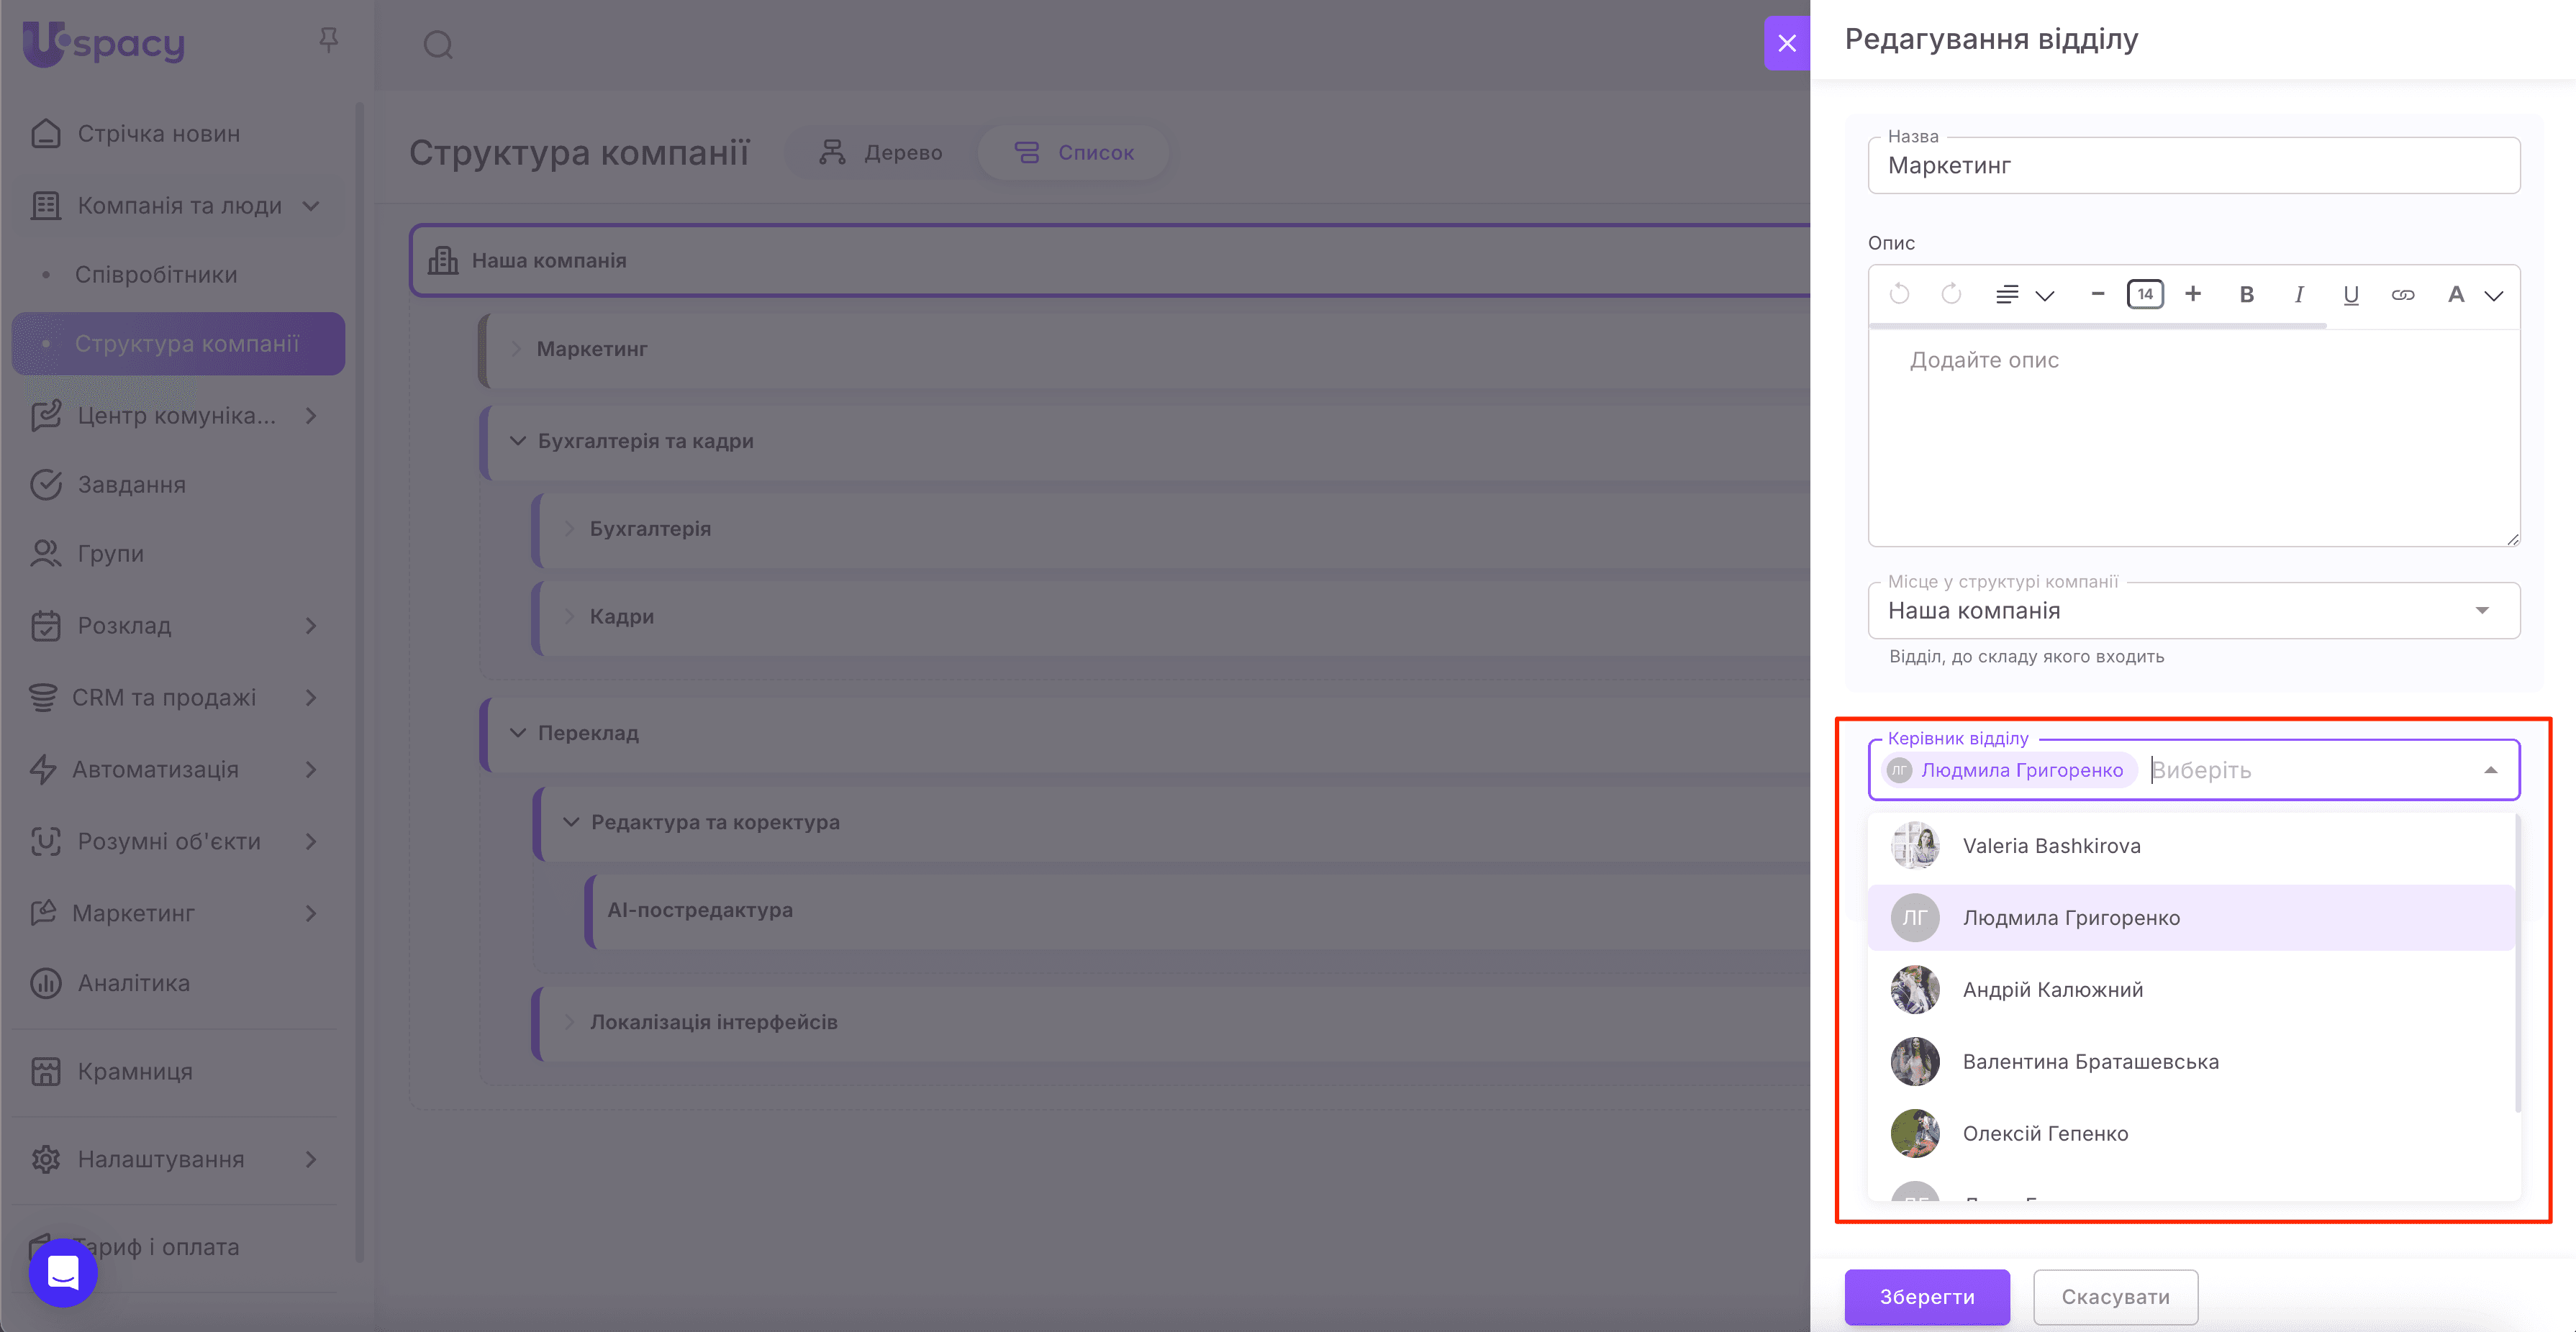2576x1332 pixels.
Task: Insert a link via the editor toolbar
Action: [2402, 295]
